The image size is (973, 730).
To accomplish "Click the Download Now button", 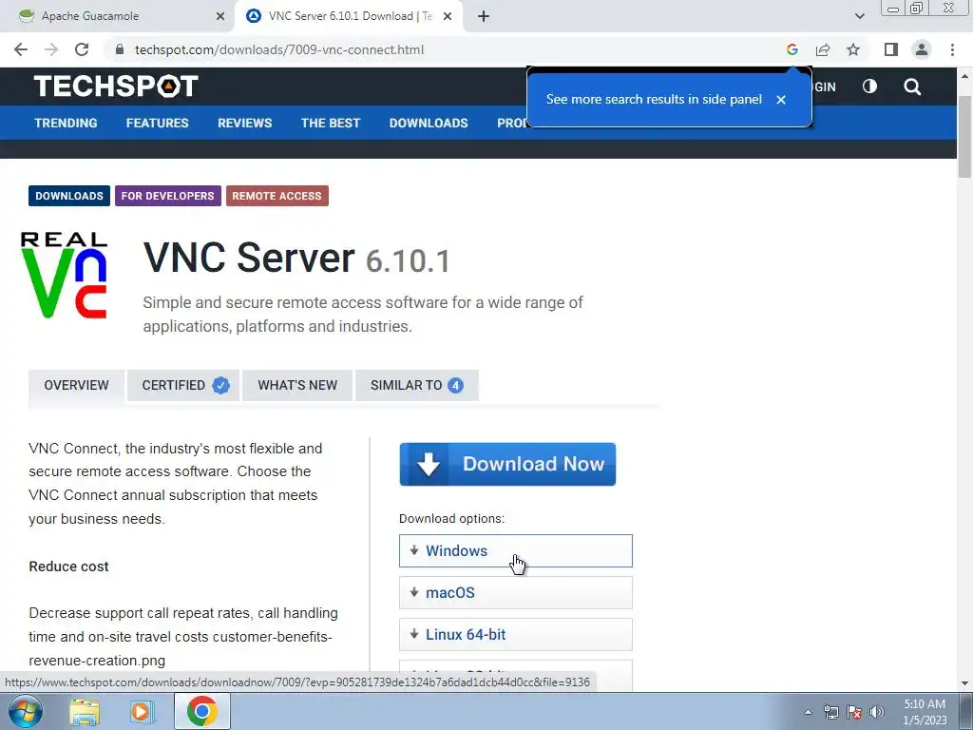I will tap(507, 464).
